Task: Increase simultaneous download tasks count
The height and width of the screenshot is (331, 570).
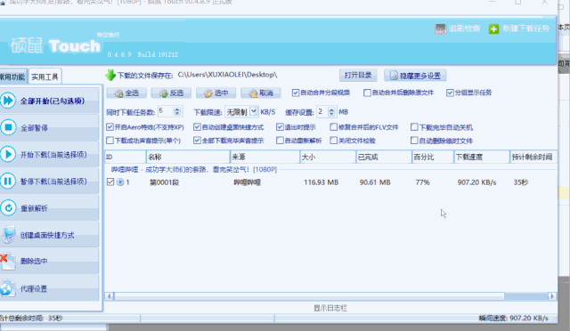Action: pyautogui.click(x=177, y=109)
